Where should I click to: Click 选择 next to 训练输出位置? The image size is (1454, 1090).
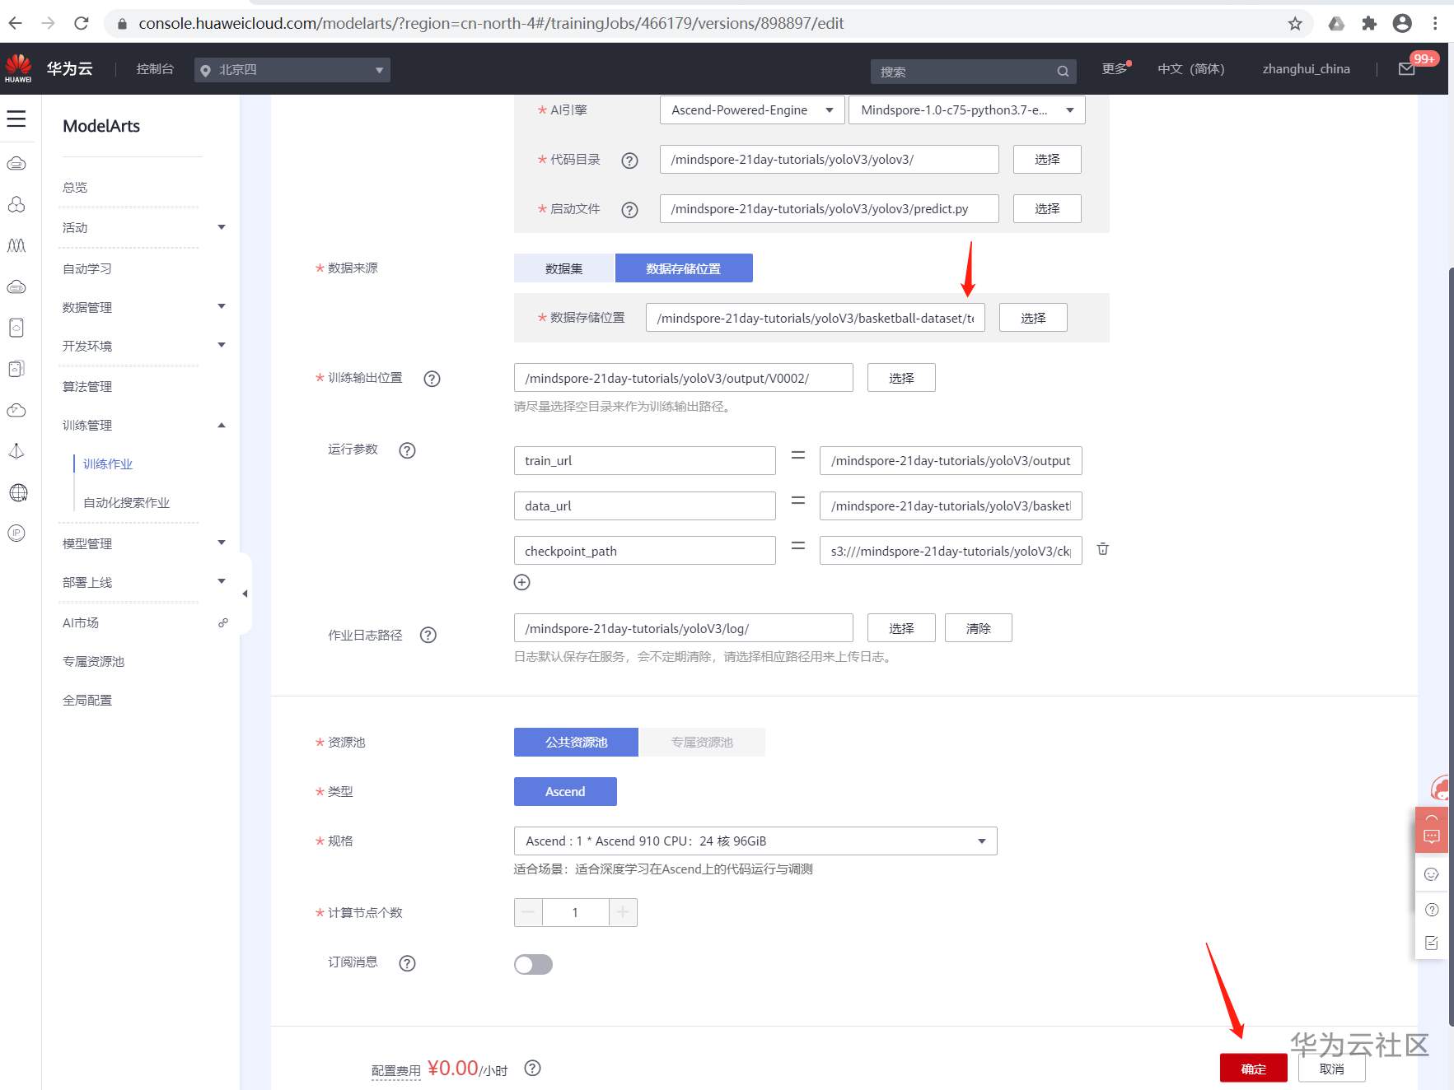[901, 378]
